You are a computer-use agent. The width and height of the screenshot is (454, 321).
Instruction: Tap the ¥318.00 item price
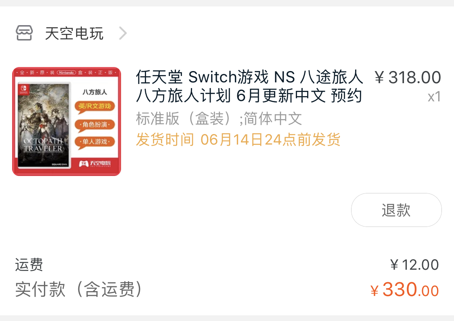click(x=407, y=78)
